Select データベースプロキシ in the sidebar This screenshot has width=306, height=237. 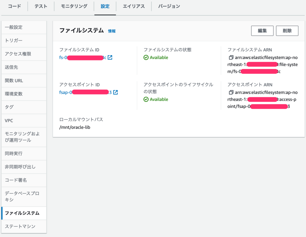(x=24, y=196)
